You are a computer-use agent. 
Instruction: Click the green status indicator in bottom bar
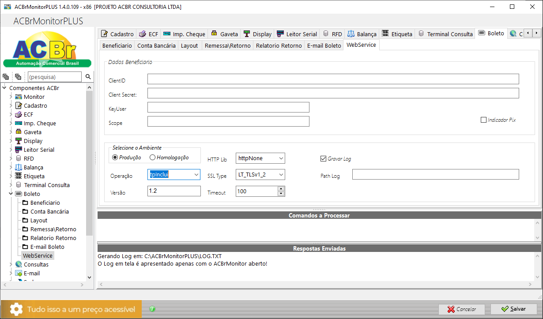click(x=152, y=309)
